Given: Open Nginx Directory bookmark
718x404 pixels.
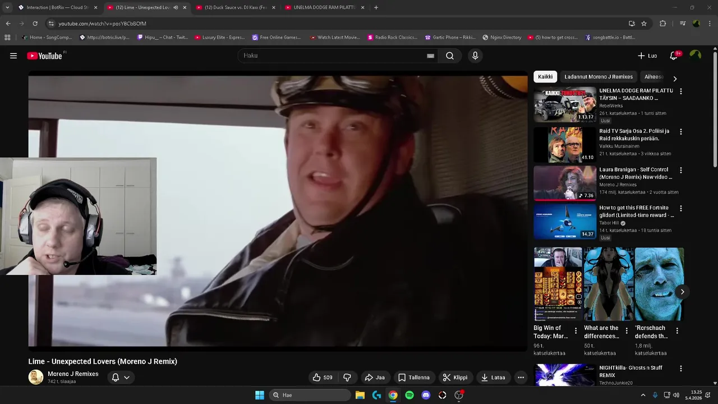Looking at the screenshot, I should tap(501, 38).
